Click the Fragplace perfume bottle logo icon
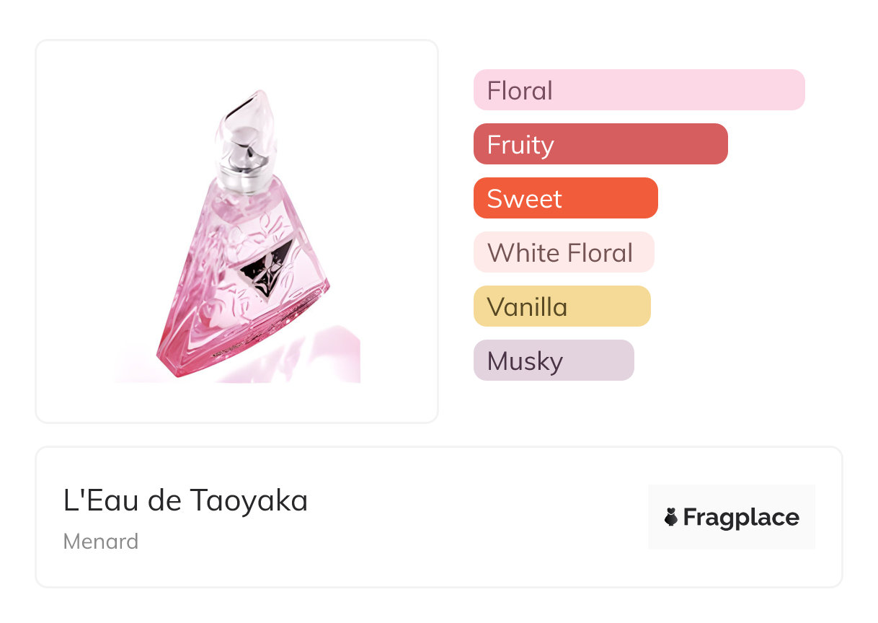This screenshot has width=878, height=623. [x=671, y=517]
